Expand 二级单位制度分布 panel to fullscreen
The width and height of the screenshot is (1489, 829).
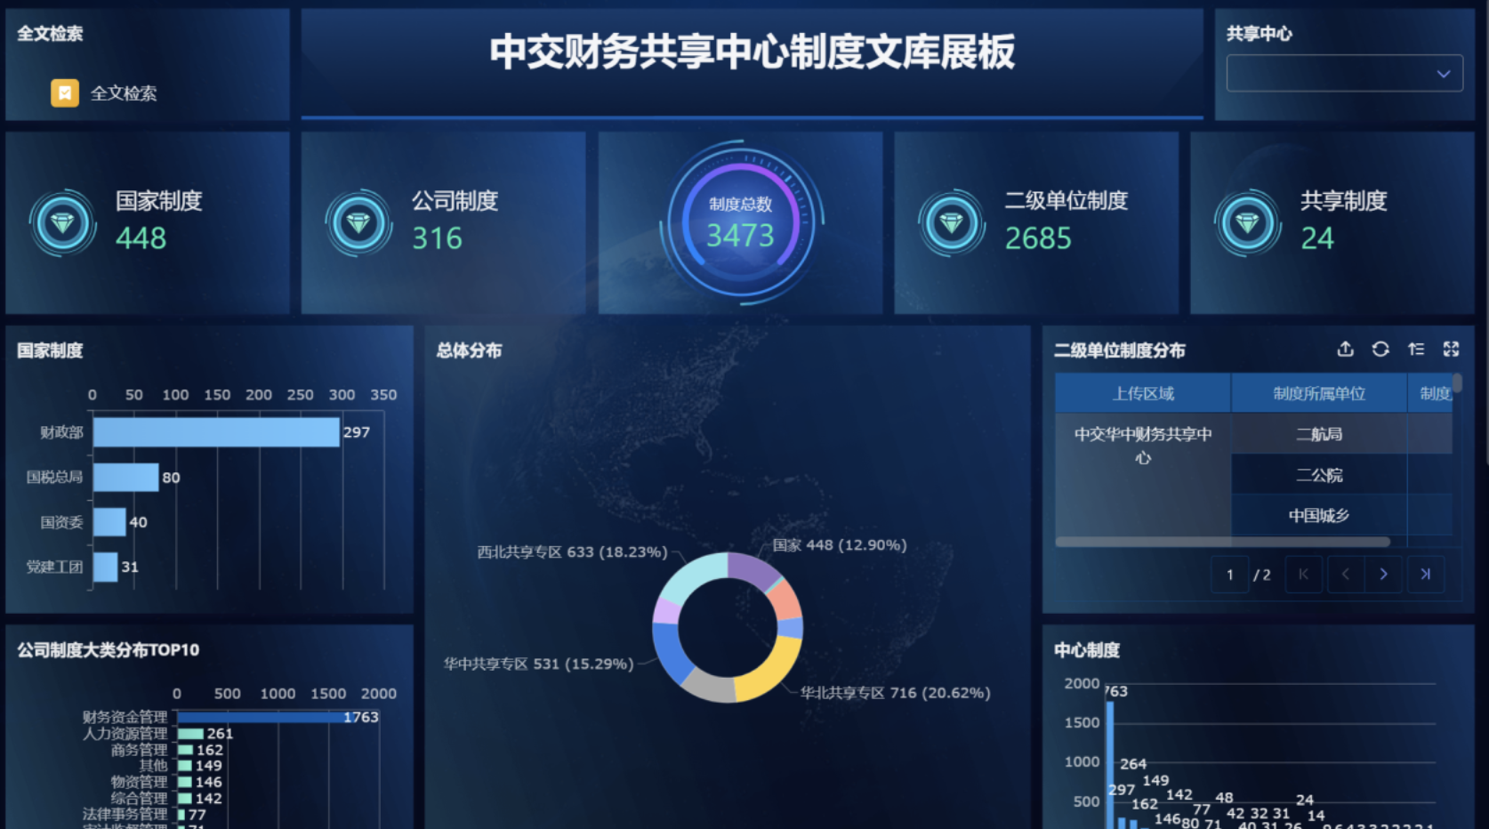click(1451, 350)
